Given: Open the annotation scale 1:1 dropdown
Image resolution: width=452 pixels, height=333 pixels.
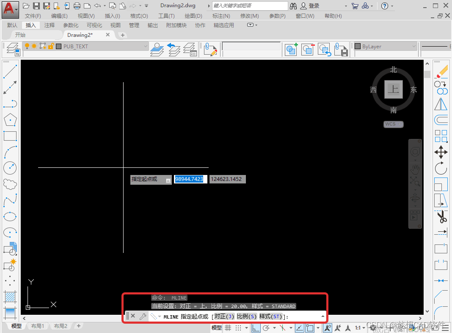Looking at the screenshot, I should 360,328.
